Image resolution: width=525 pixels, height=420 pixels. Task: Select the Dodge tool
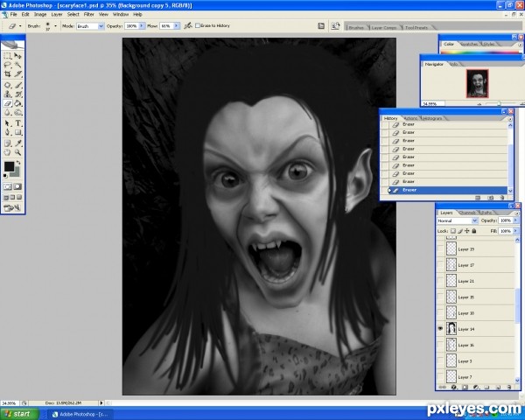point(17,113)
